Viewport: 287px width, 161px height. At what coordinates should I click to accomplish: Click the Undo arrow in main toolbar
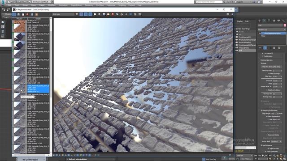(4, 10)
